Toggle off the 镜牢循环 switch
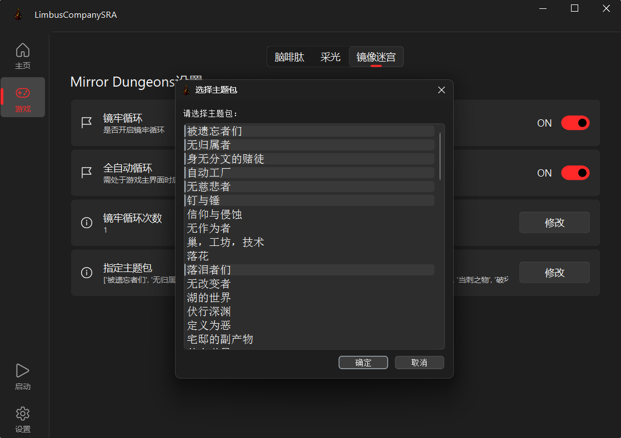 click(575, 123)
